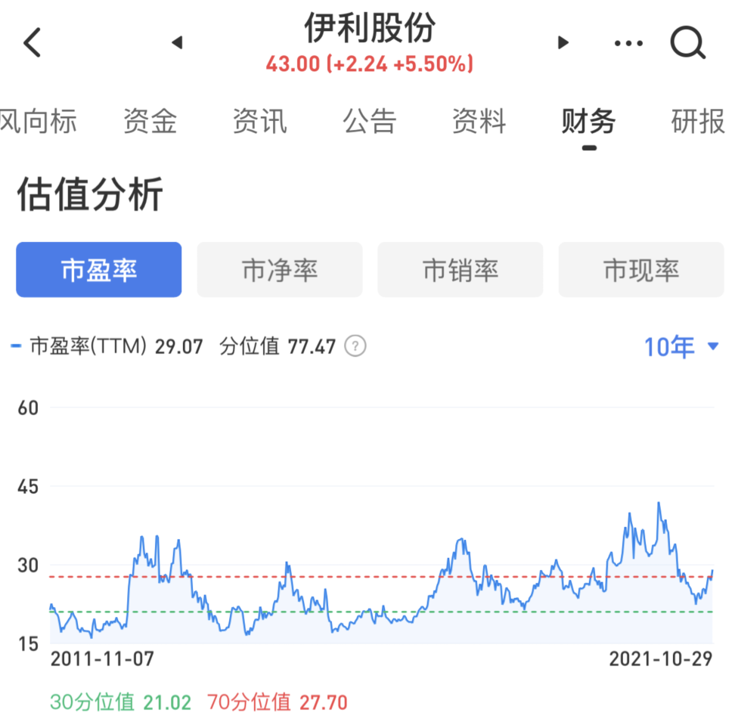Image resolution: width=735 pixels, height=722 pixels.
Task: Select the 市盈率 metric button
Action: (99, 270)
